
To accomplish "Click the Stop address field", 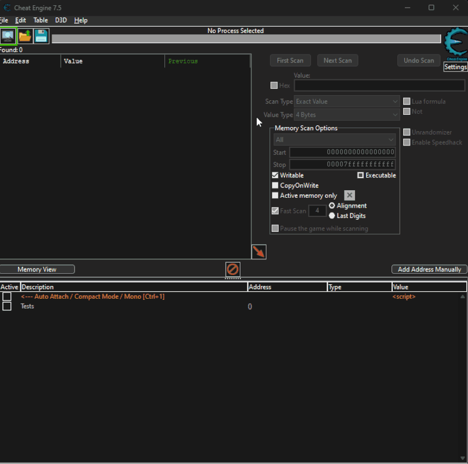I will click(342, 165).
